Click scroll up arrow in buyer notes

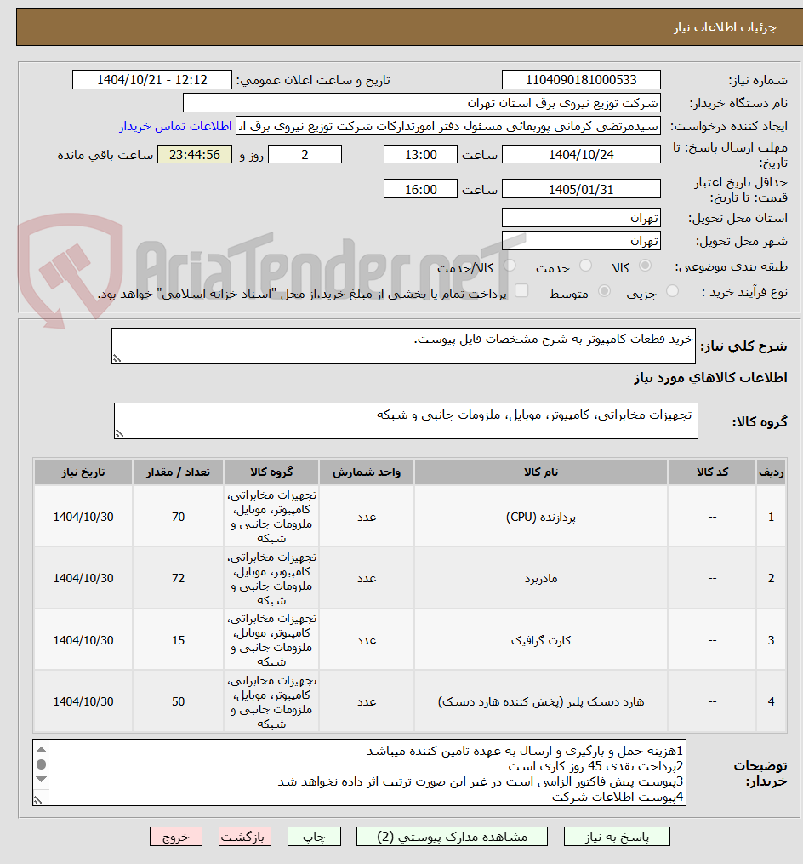tap(42, 749)
